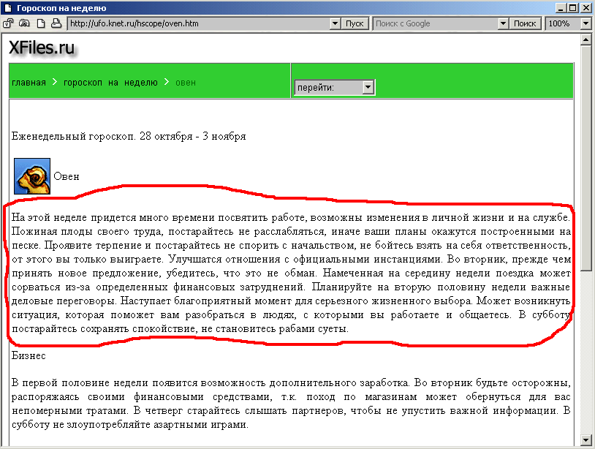Viewport: 595px width, 449px height.
Task: Click the Aries ram zodiac image
Action: pyautogui.click(x=32, y=176)
